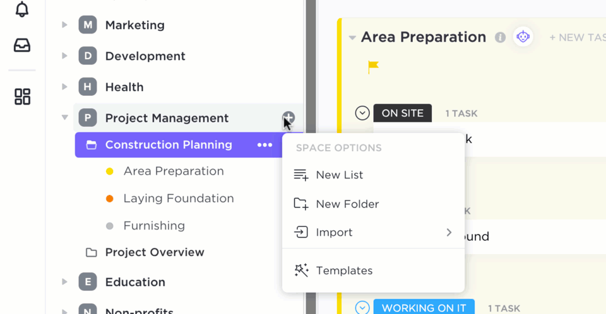The height and width of the screenshot is (314, 606).
Task: Open Construction Planning ellipsis options
Action: tap(264, 145)
